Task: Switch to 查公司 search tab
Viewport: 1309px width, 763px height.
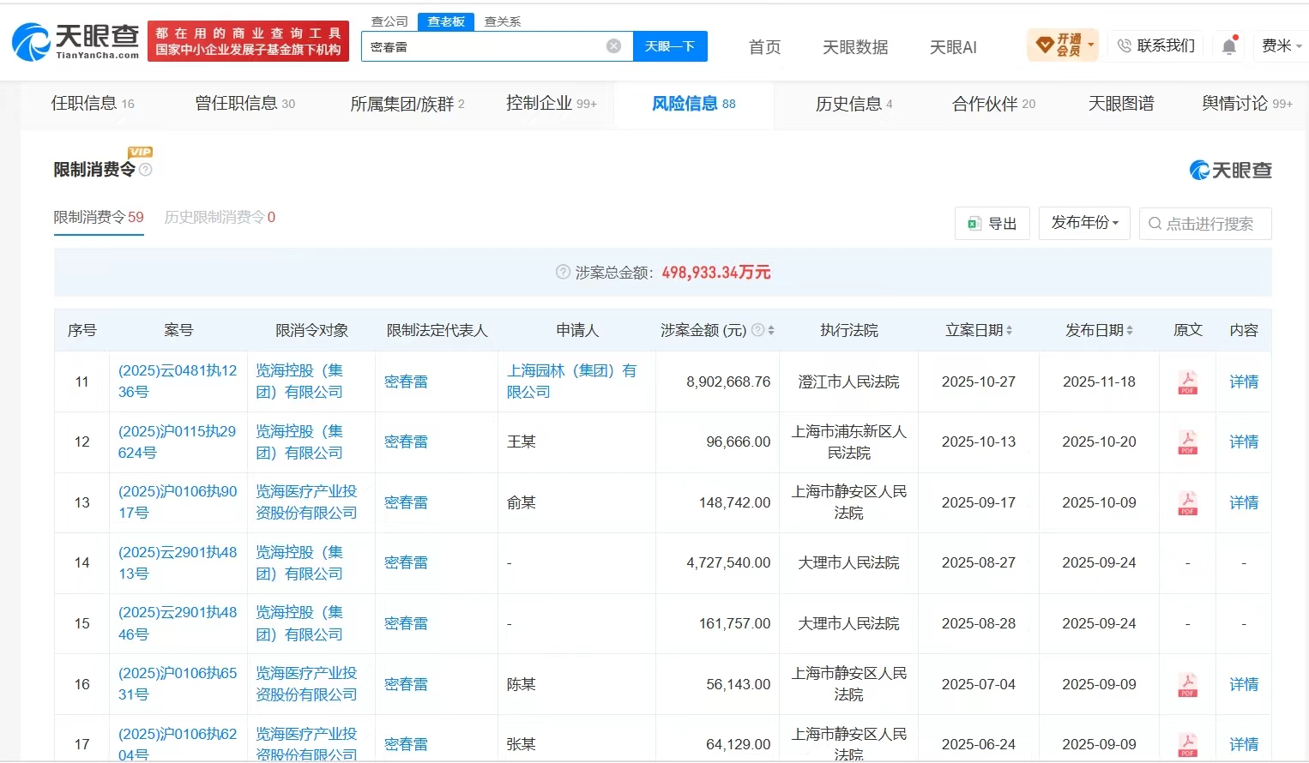Action: click(x=389, y=21)
